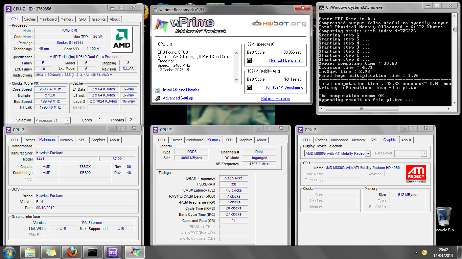Open the disabled Perf Level dropdown
The height and width of the screenshot is (259, 462).
(411, 153)
